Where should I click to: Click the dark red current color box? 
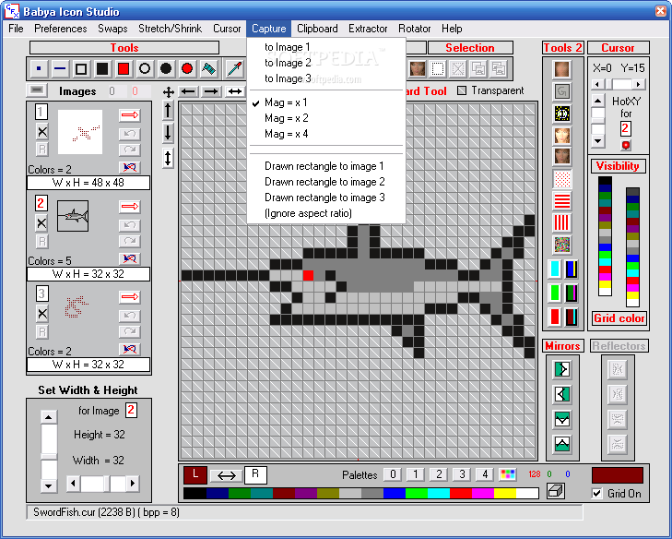click(618, 475)
